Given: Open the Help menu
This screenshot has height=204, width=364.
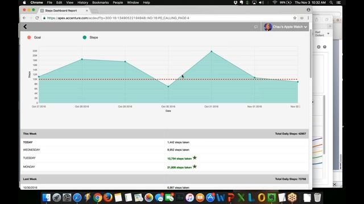Looking at the screenshot, I should 147,2.
